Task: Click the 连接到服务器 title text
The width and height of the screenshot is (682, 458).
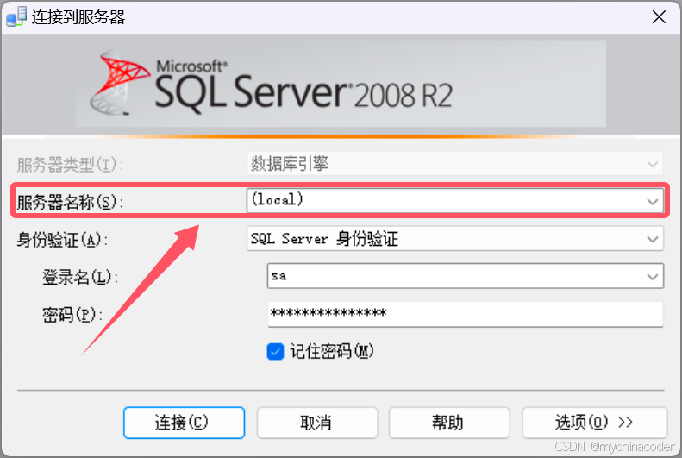Action: point(78,17)
